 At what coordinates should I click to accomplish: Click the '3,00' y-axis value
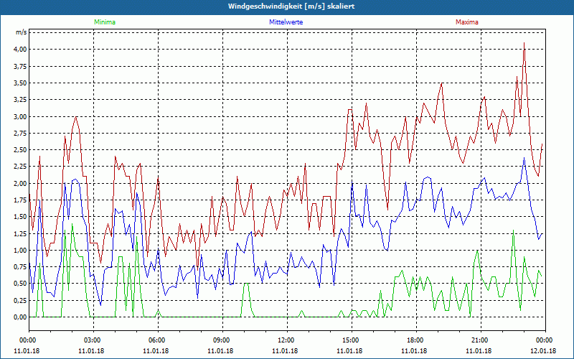tap(20, 116)
